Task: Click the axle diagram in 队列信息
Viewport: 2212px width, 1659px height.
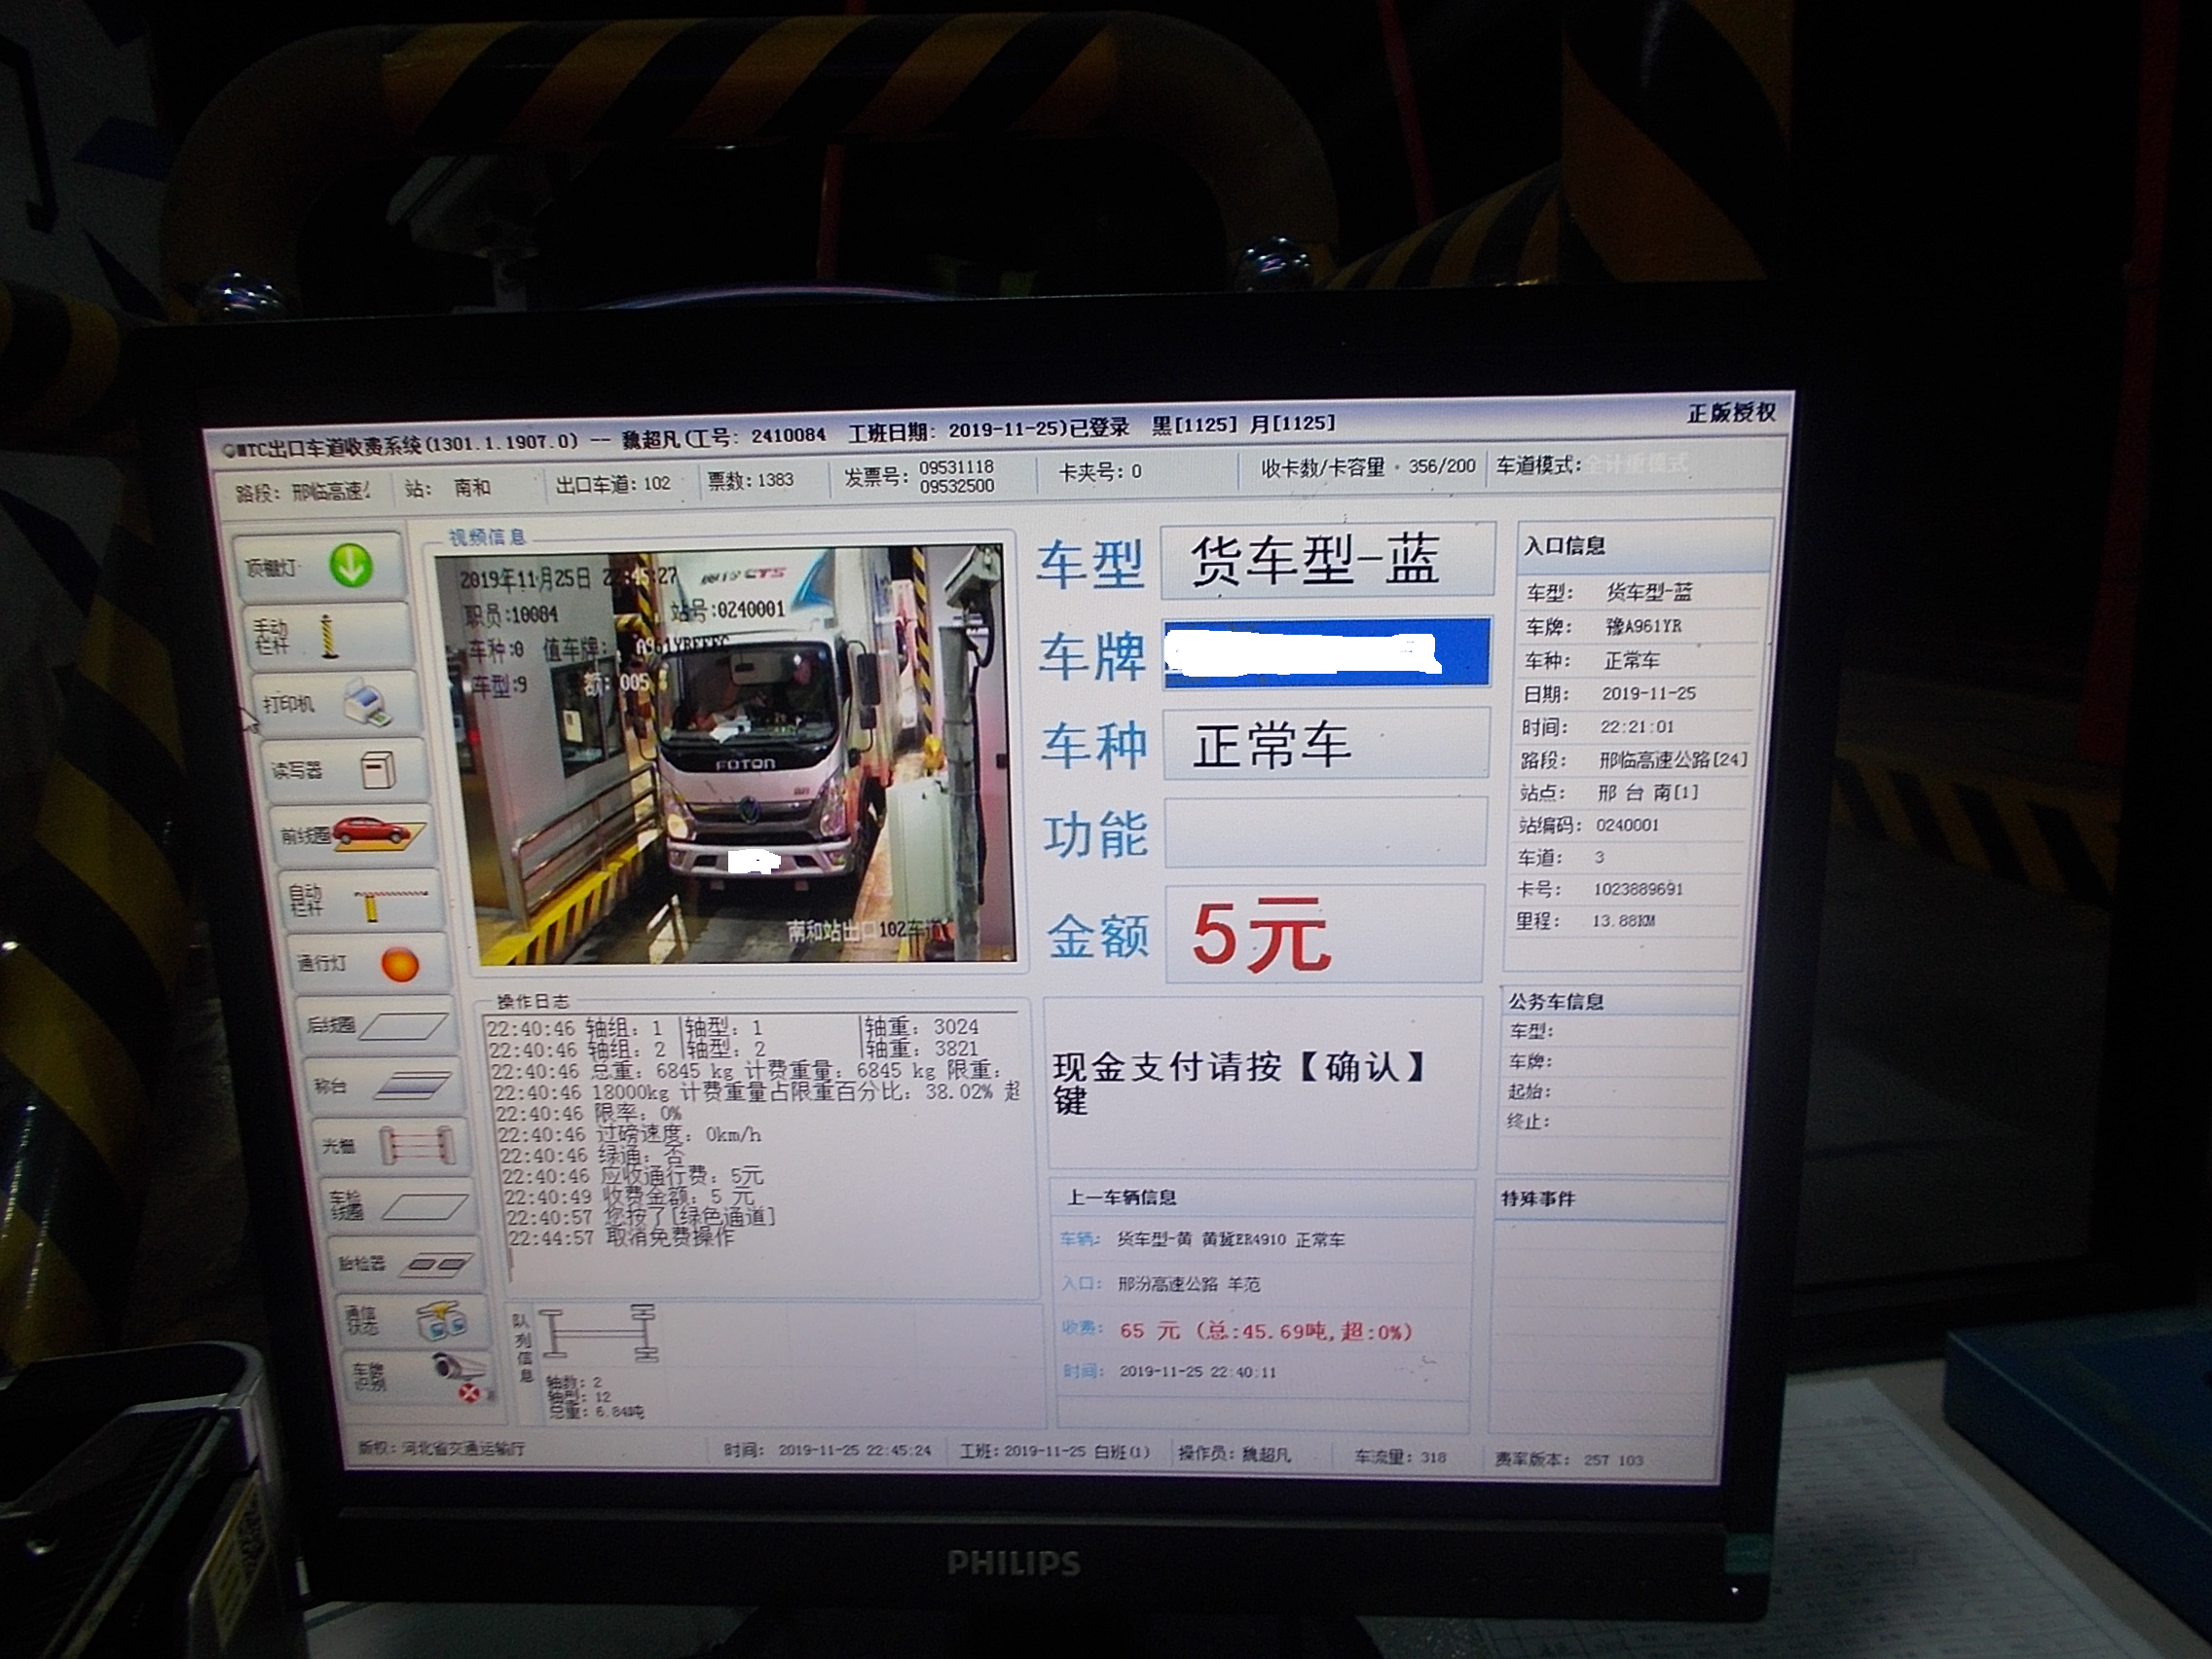Action: coord(599,1334)
